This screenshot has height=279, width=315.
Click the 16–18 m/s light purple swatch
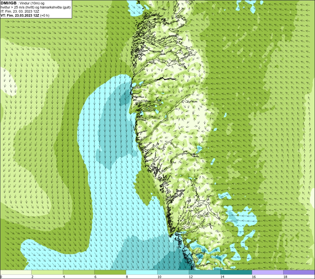tap(267, 272)
